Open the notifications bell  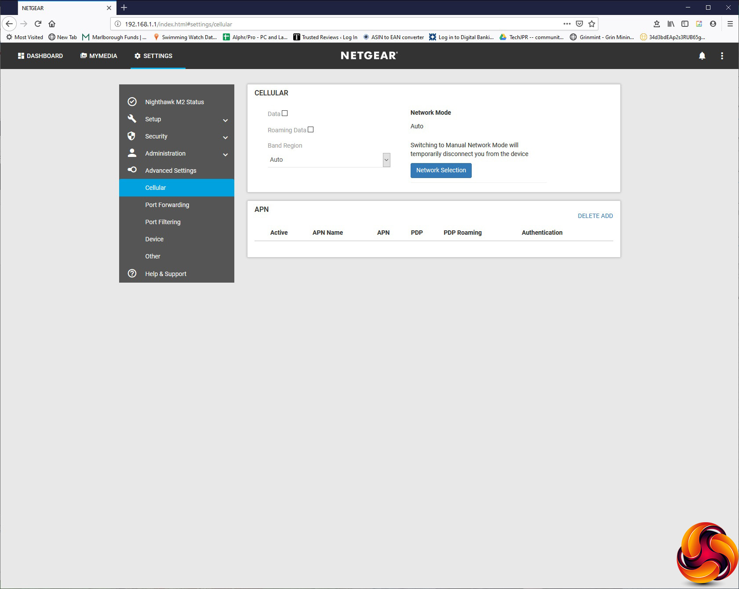point(702,56)
